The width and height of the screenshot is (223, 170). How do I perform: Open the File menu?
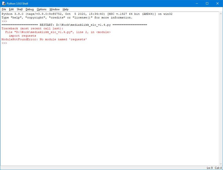click(4, 9)
